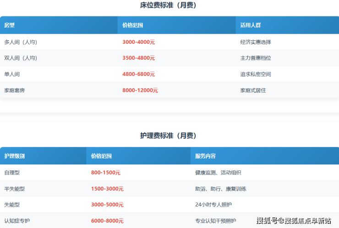Click the 3500-4800元 price text
The image size is (339, 228).
point(138,58)
